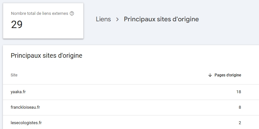Click the breadcrumb chevron separator
259x129 pixels.
(x=118, y=19)
